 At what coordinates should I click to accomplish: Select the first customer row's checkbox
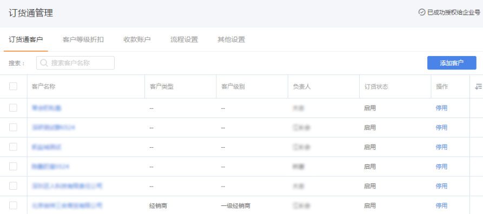click(13, 108)
